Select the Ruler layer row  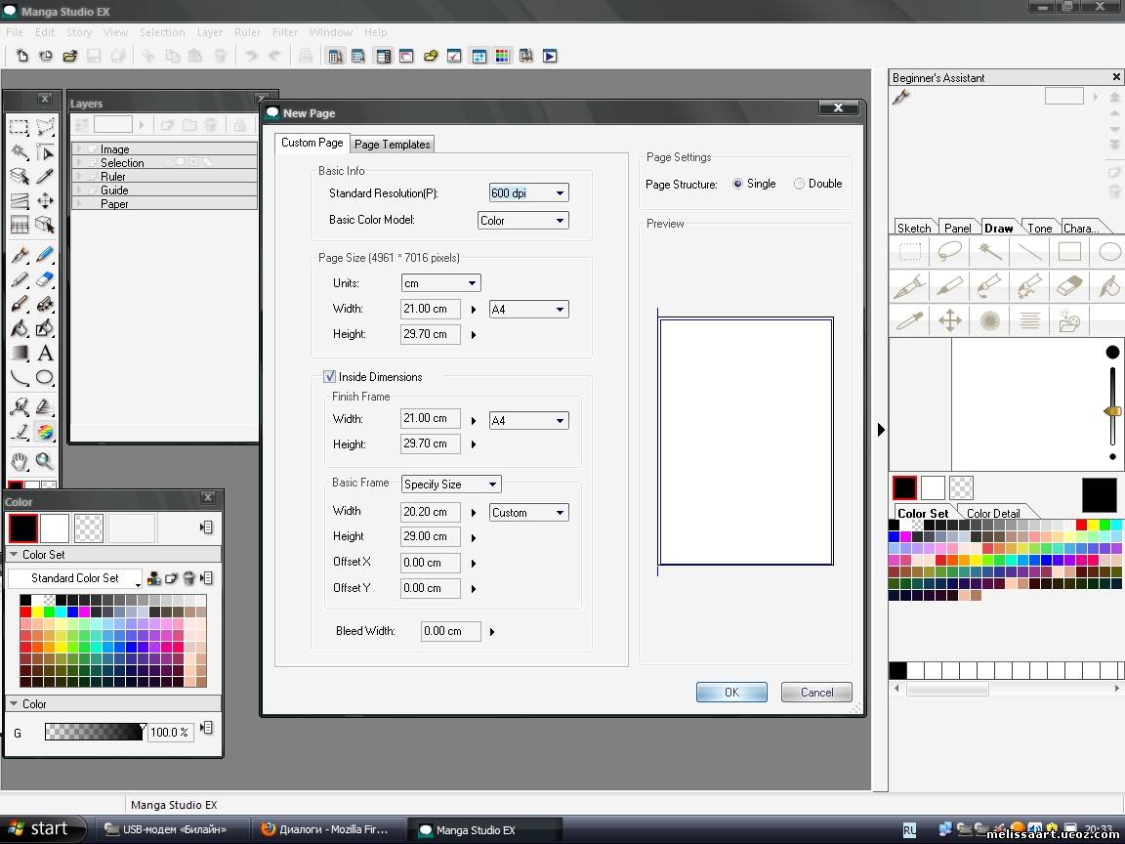coord(165,177)
